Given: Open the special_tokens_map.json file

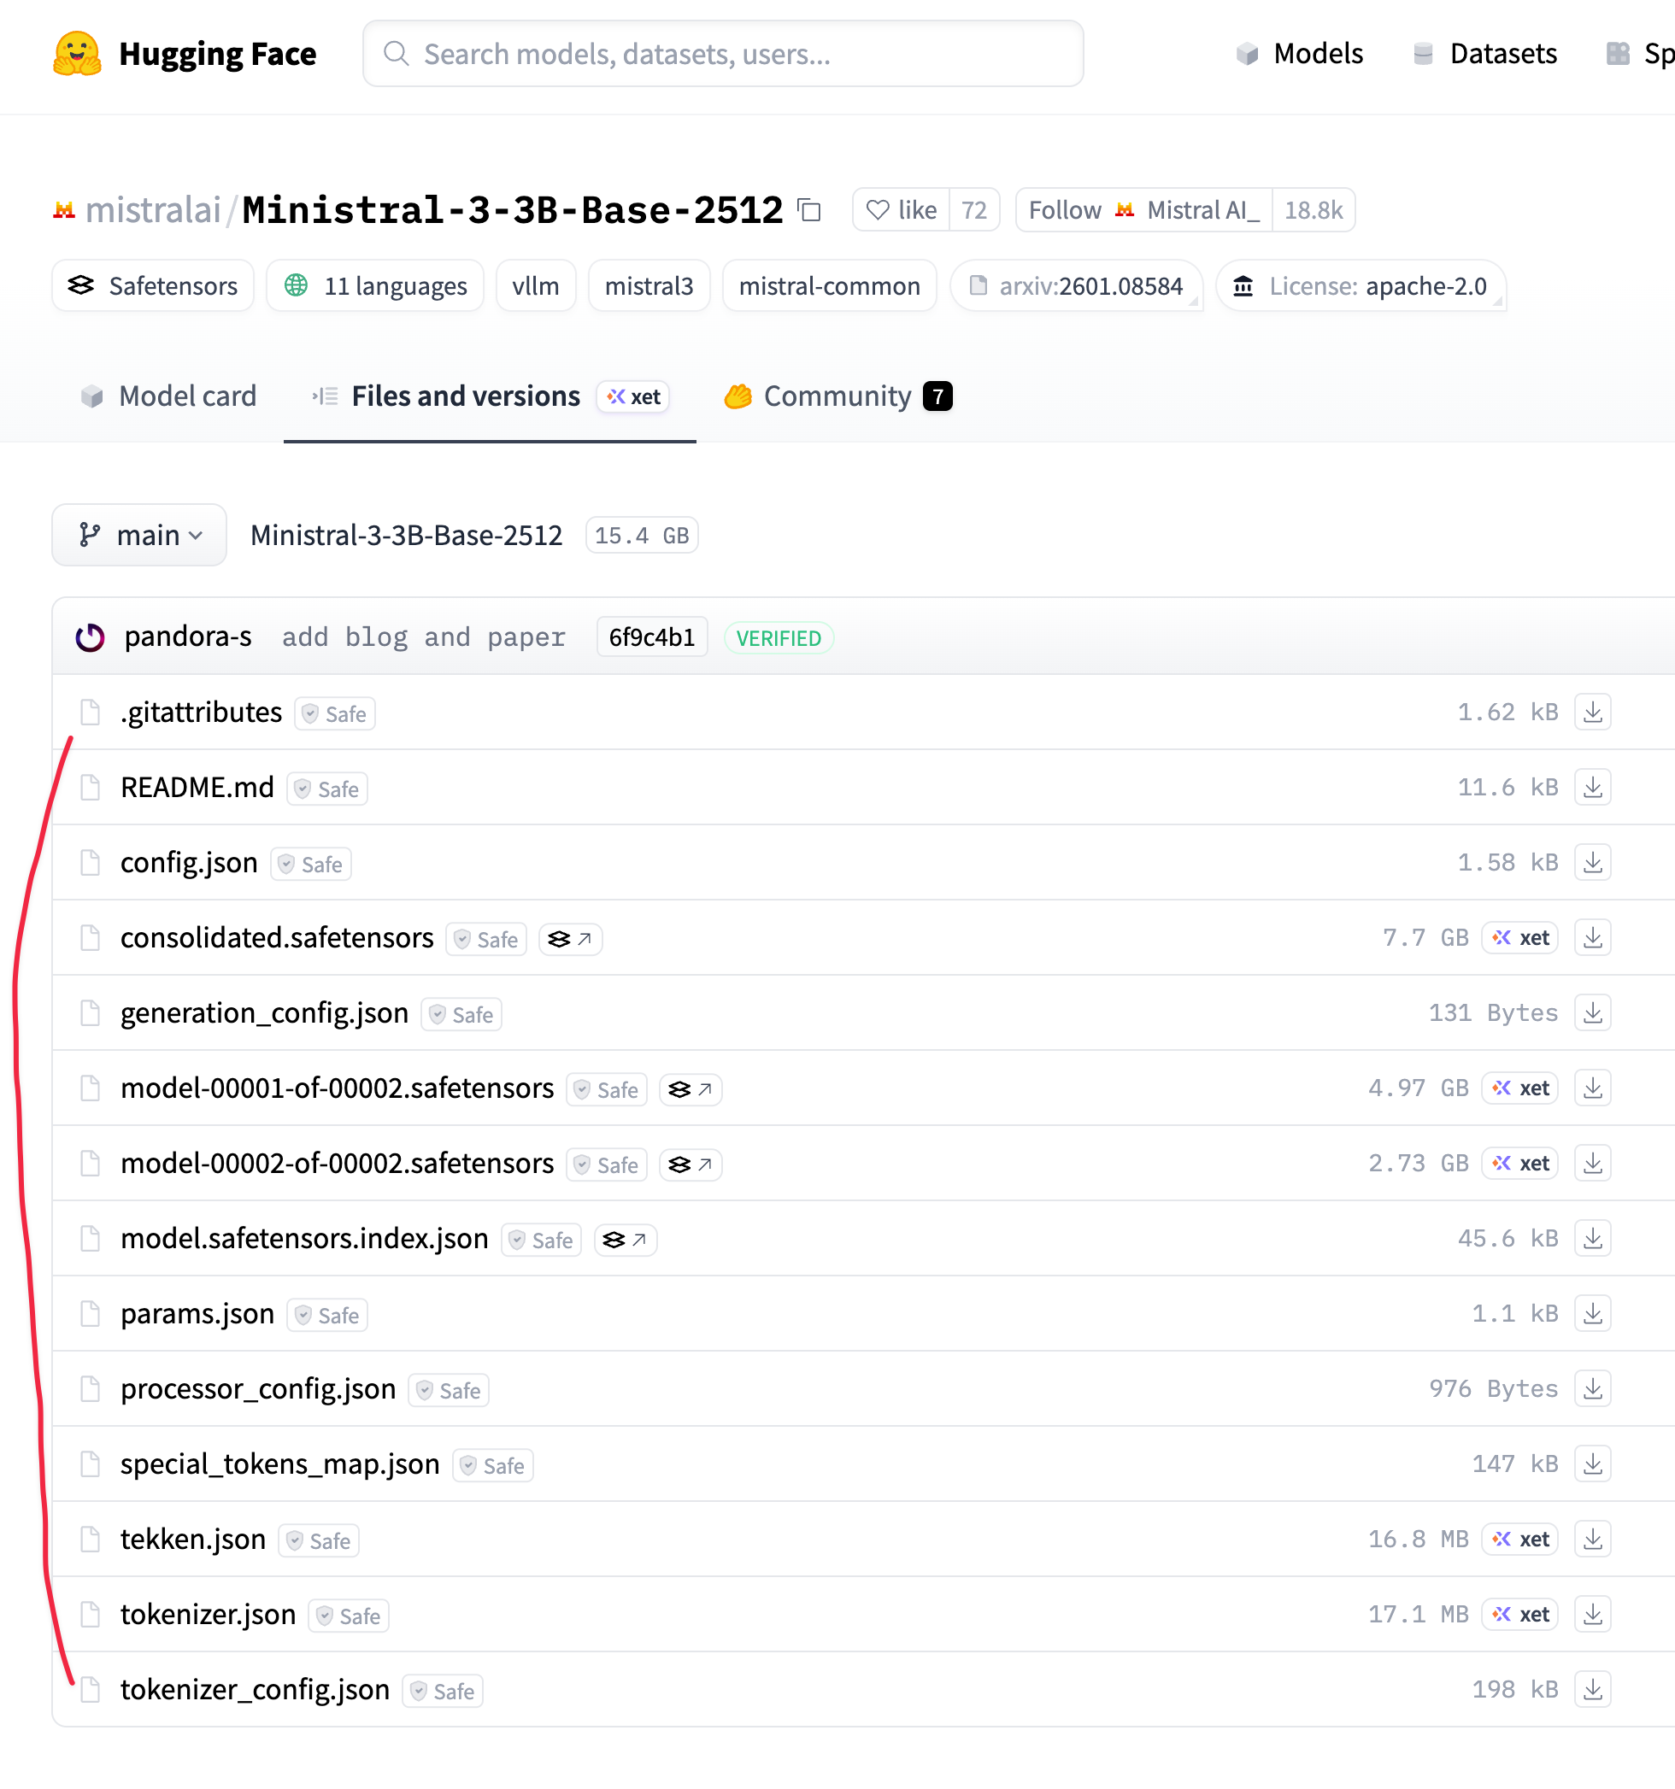Looking at the screenshot, I should tap(280, 1464).
